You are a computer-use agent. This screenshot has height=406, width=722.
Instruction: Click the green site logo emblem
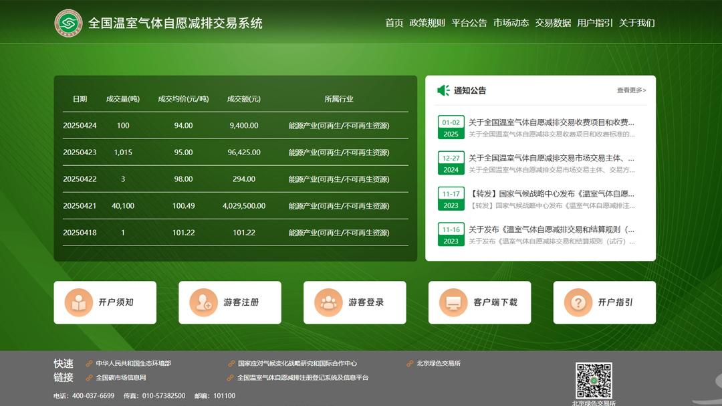[68, 23]
